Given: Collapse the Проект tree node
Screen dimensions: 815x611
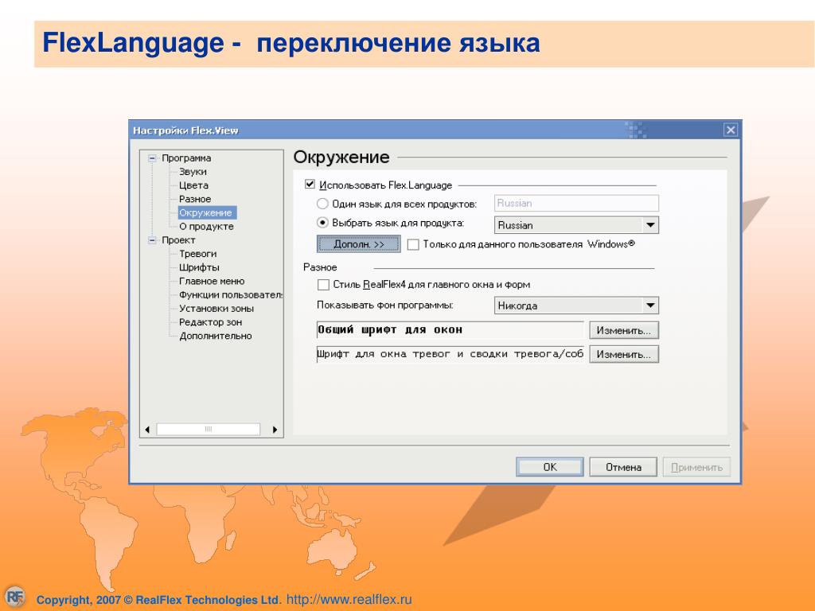Looking at the screenshot, I should coord(152,240).
